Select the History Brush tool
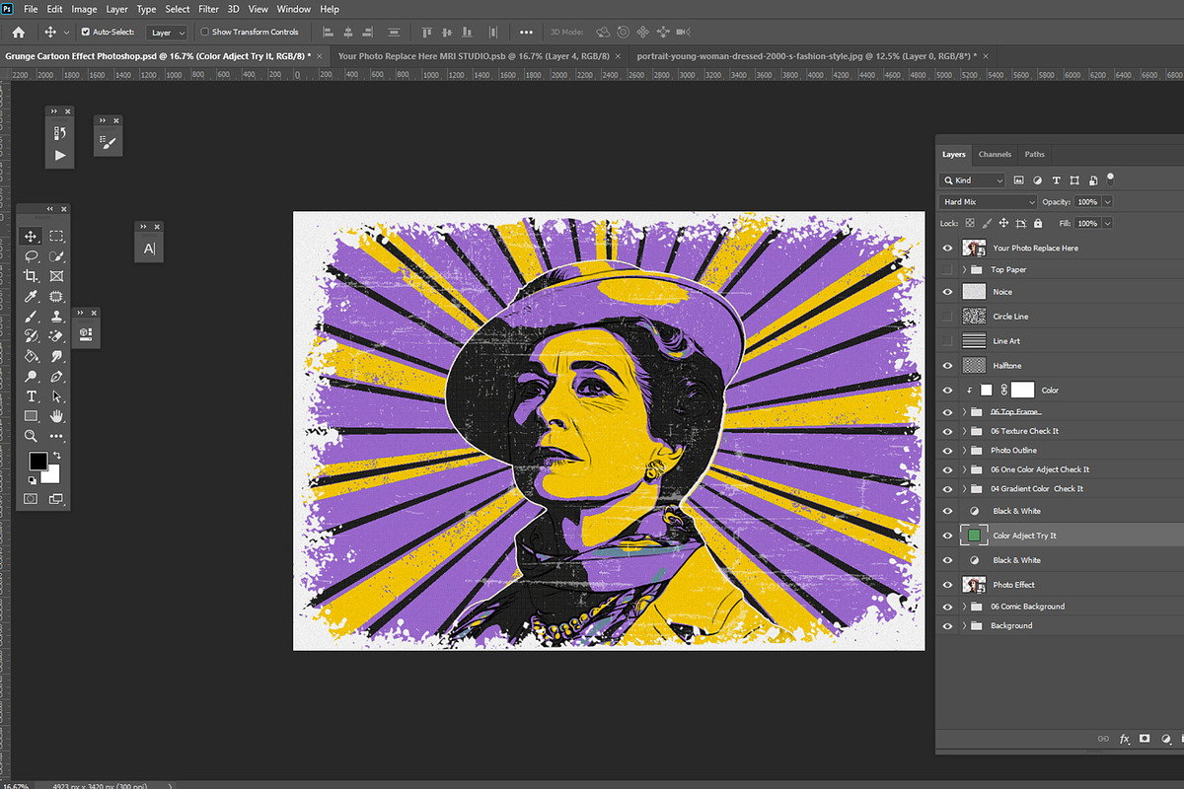The image size is (1184, 789). (31, 336)
